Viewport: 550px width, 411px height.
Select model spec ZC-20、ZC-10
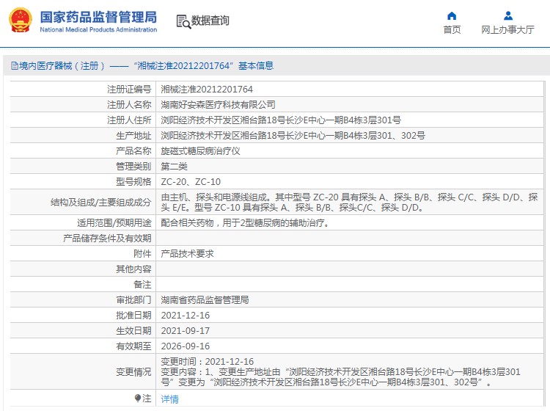pyautogui.click(x=191, y=182)
